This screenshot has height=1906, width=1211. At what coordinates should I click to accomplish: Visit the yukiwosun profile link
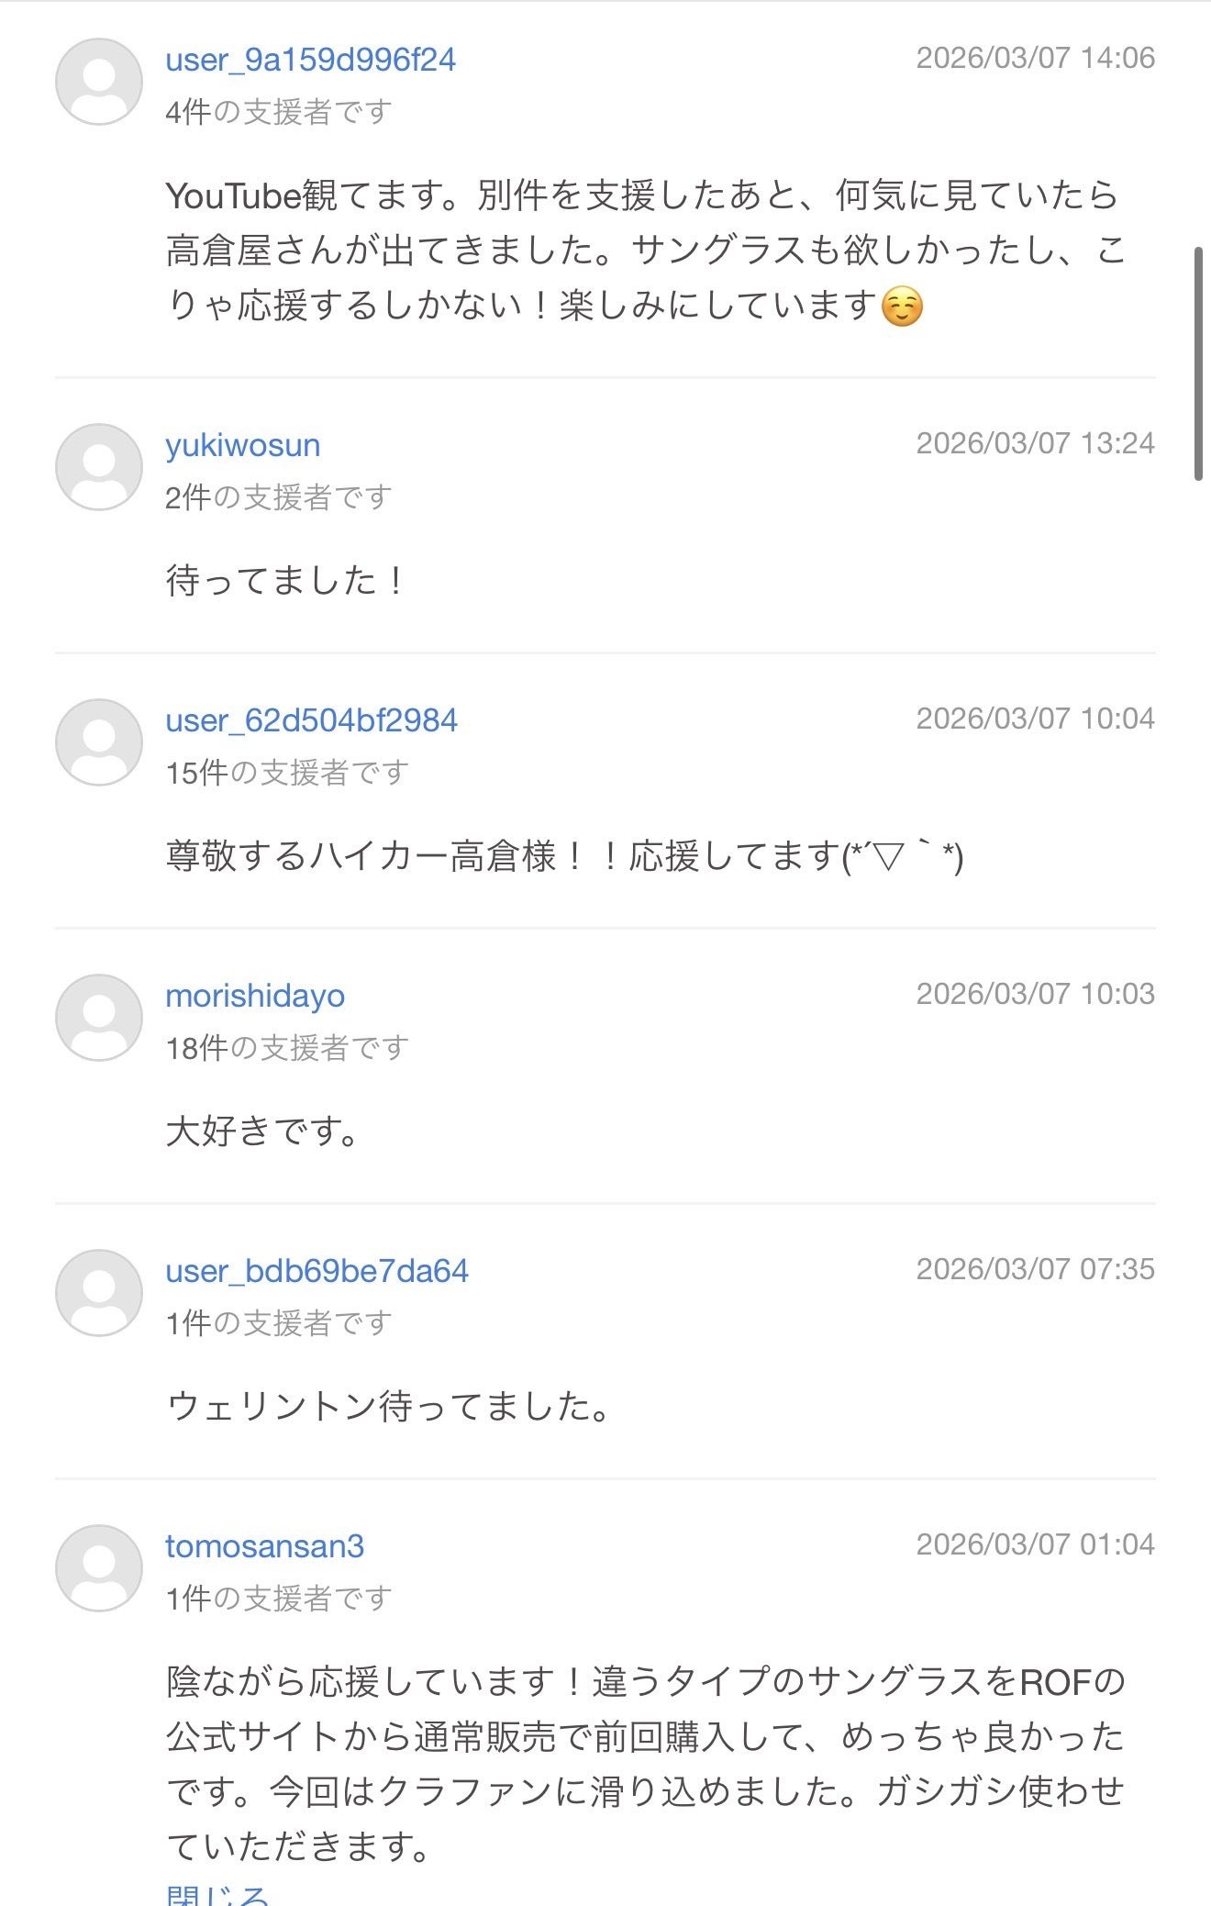click(243, 445)
